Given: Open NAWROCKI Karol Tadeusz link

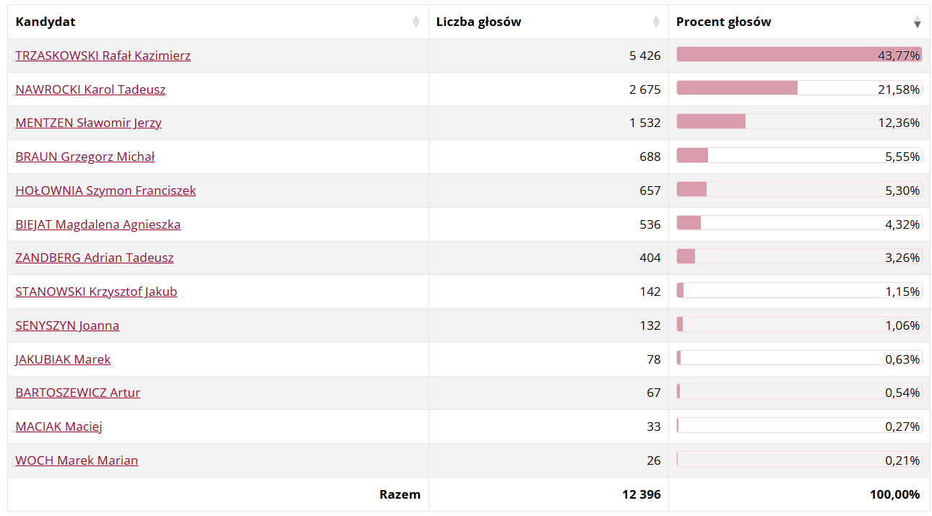Looking at the screenshot, I should (90, 89).
